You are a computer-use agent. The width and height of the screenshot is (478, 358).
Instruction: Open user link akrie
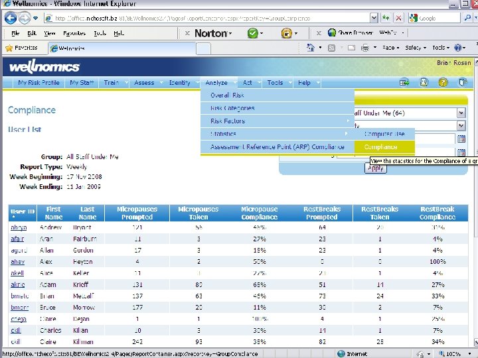click(18, 284)
